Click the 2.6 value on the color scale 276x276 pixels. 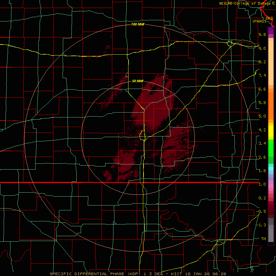(262, 157)
